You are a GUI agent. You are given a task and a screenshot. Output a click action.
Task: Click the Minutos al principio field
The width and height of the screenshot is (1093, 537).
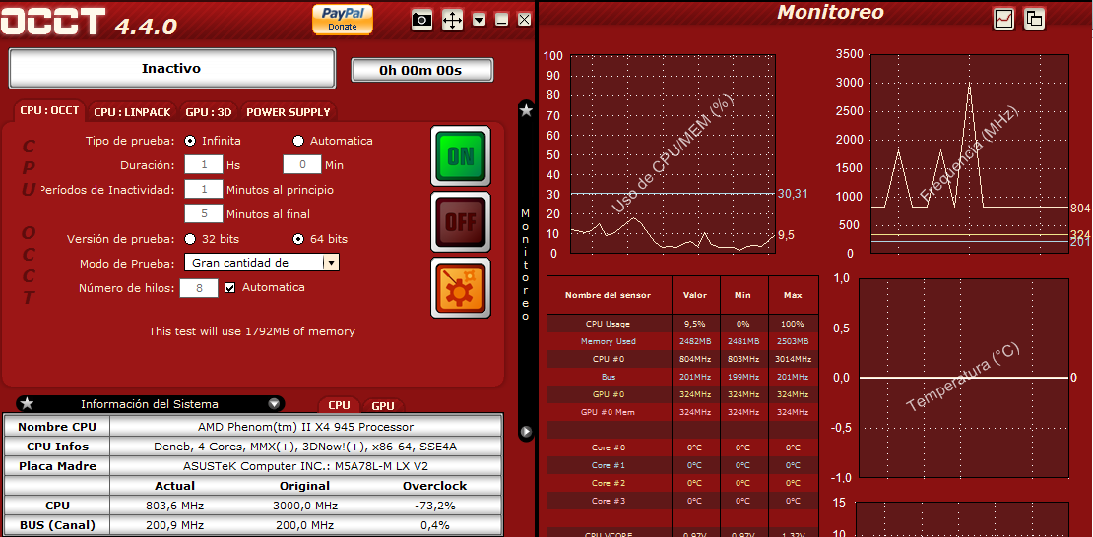point(204,190)
